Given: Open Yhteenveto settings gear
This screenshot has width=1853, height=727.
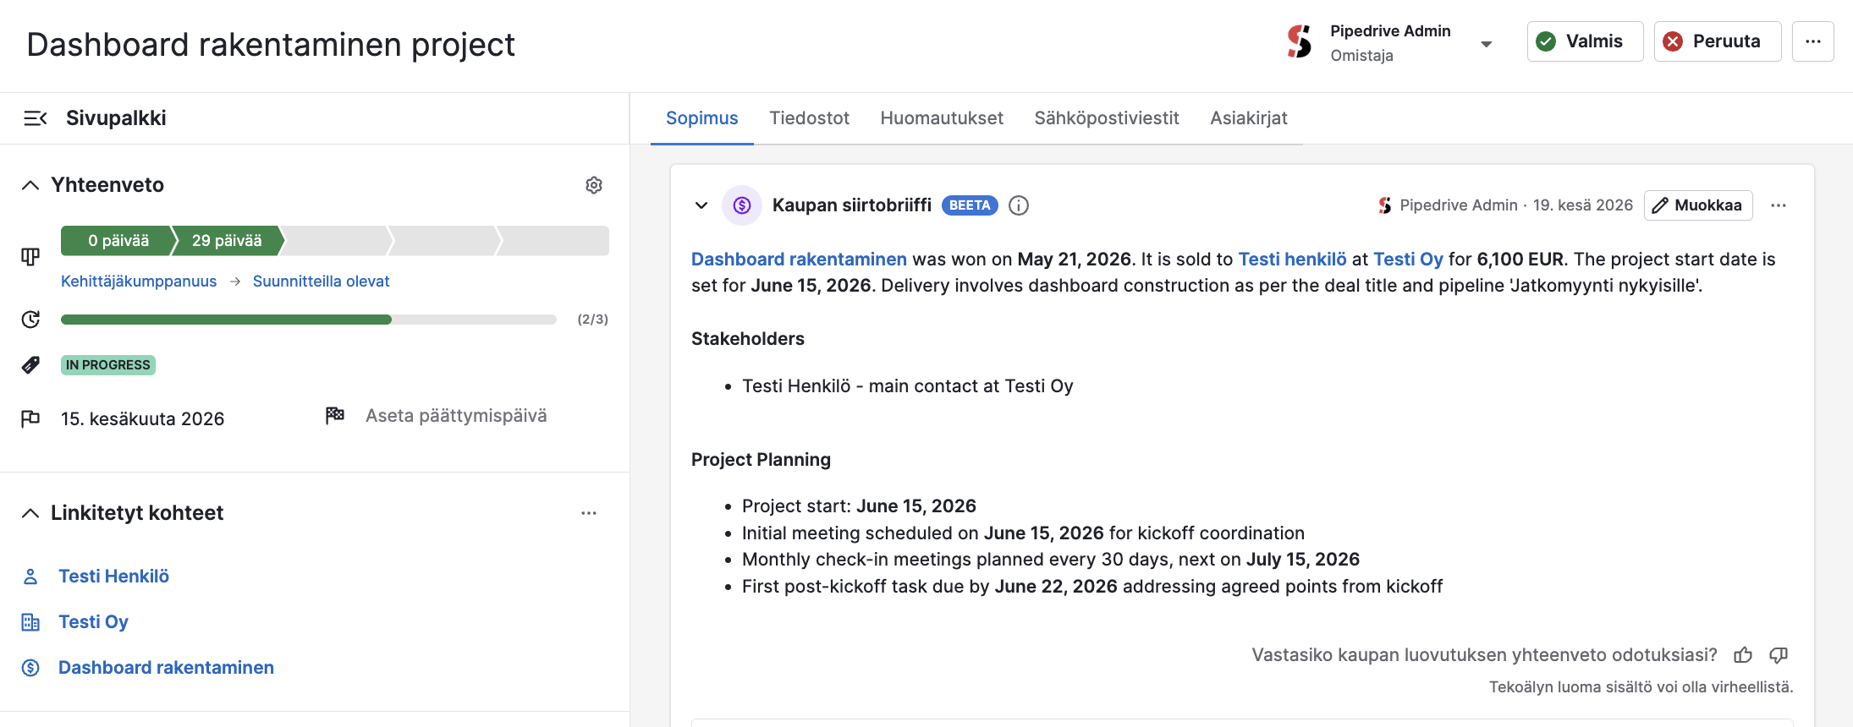Looking at the screenshot, I should point(594,185).
